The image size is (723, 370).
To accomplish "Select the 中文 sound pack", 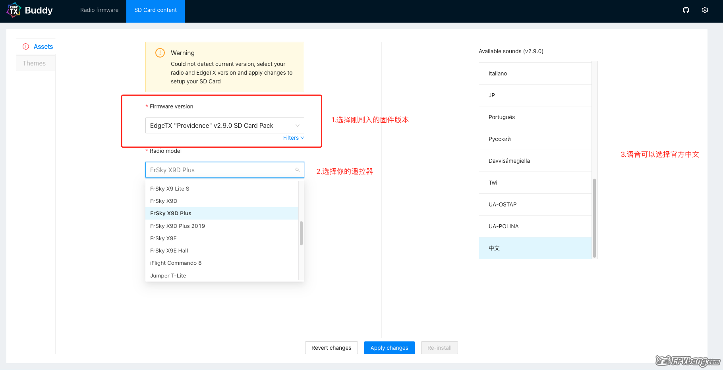I will (x=535, y=248).
